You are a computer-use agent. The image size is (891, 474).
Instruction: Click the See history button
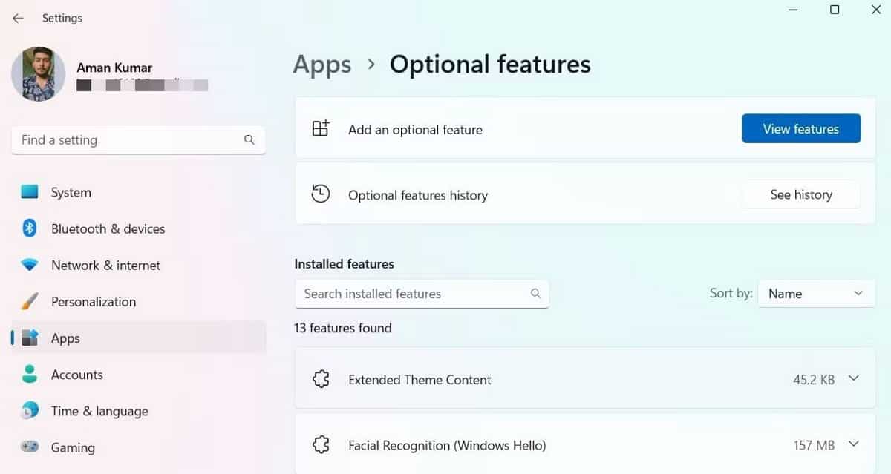click(x=800, y=195)
